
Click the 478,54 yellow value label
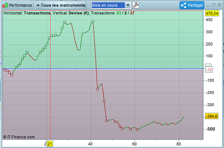pos(212,13)
